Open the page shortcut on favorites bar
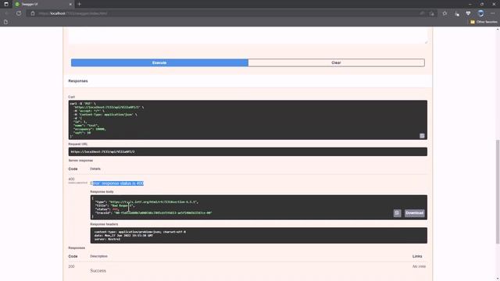The width and height of the screenshot is (500, 281). [x=5, y=22]
